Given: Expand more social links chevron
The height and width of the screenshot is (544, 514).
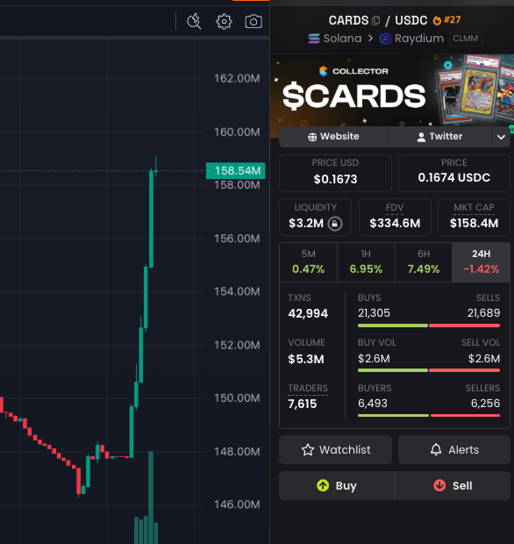Looking at the screenshot, I should 501,137.
